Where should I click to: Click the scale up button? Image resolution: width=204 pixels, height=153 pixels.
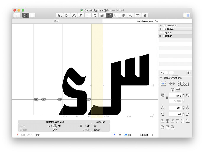187,95
